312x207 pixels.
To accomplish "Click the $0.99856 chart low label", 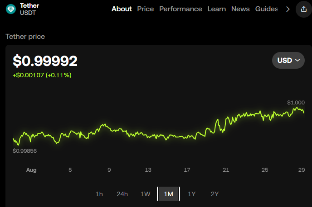I will pyautogui.click(x=24, y=151).
